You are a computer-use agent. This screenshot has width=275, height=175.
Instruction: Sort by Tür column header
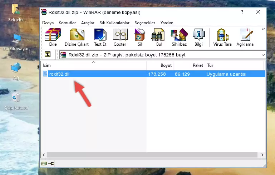click(x=234, y=65)
